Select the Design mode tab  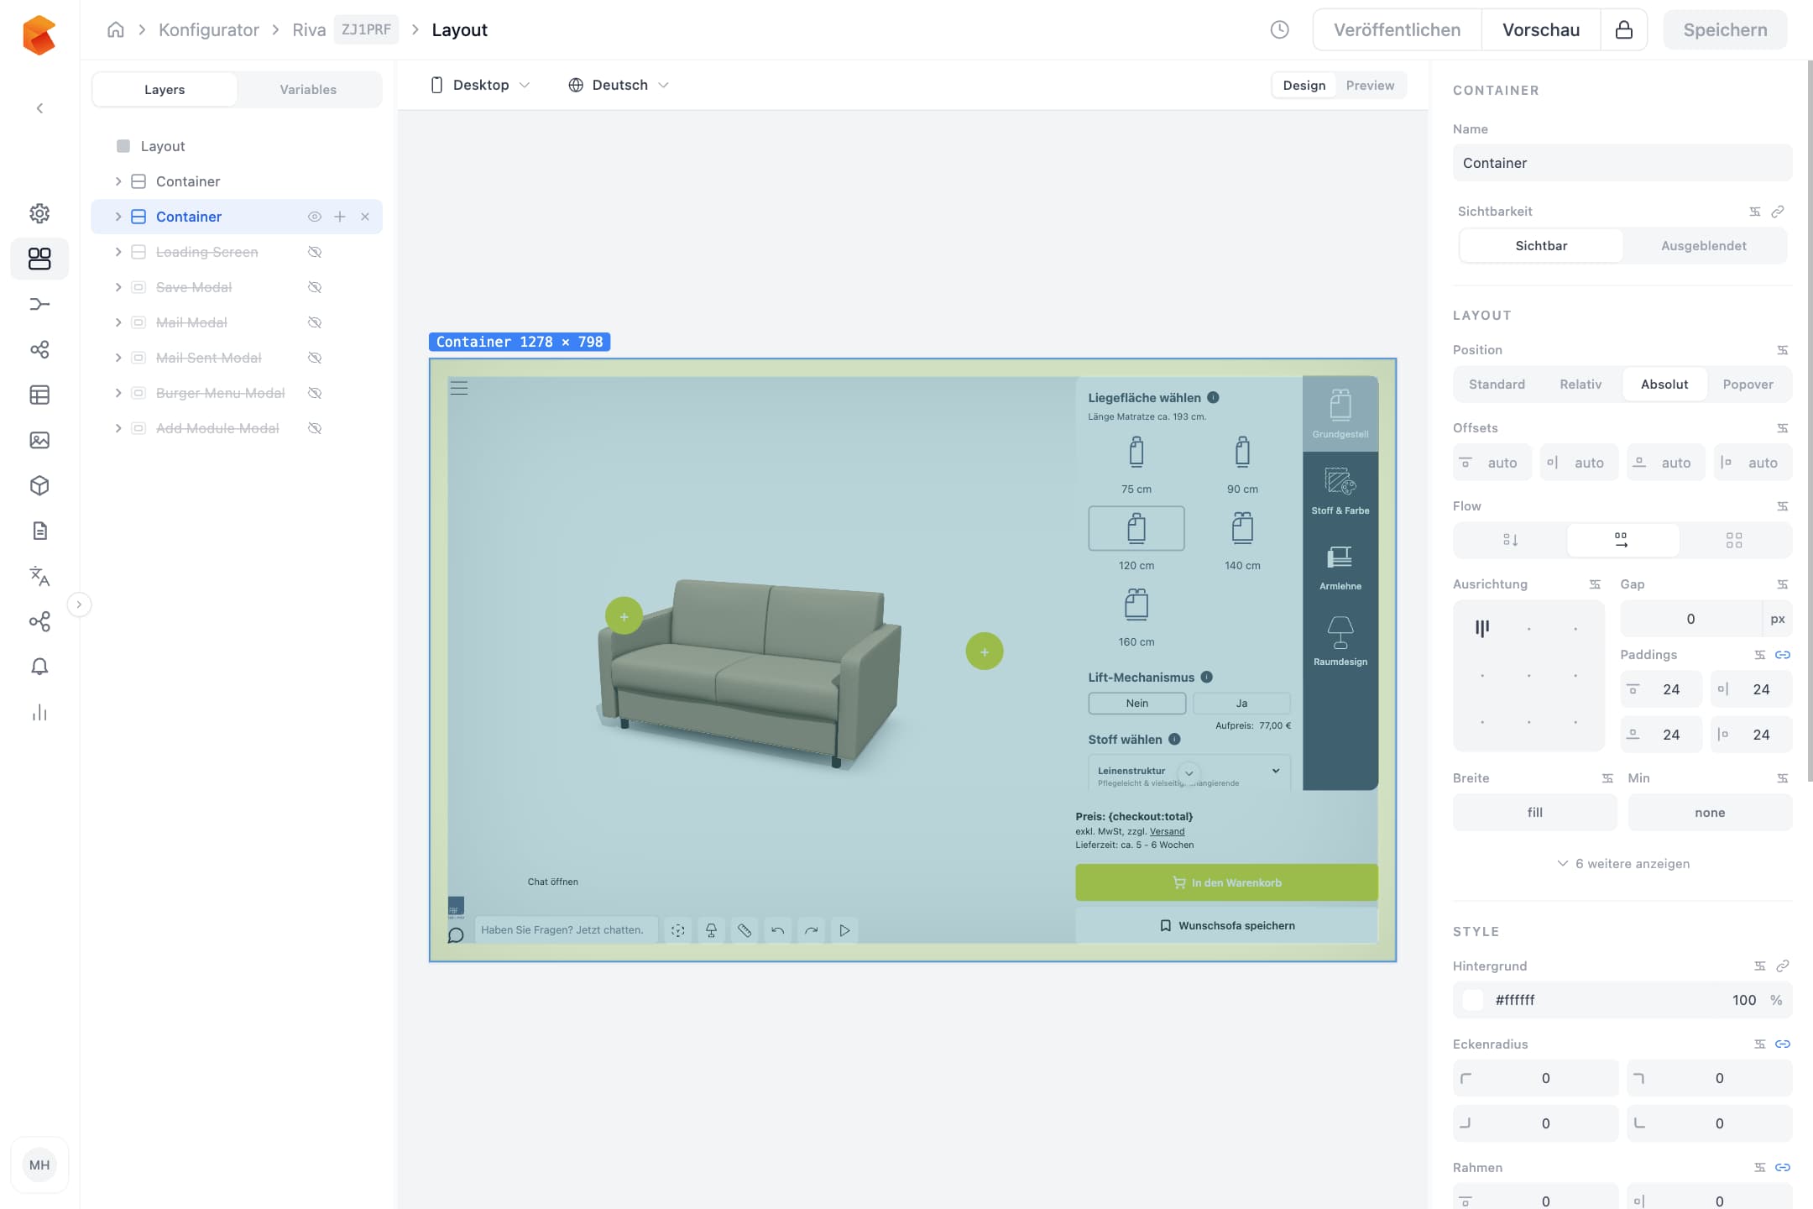click(x=1304, y=85)
